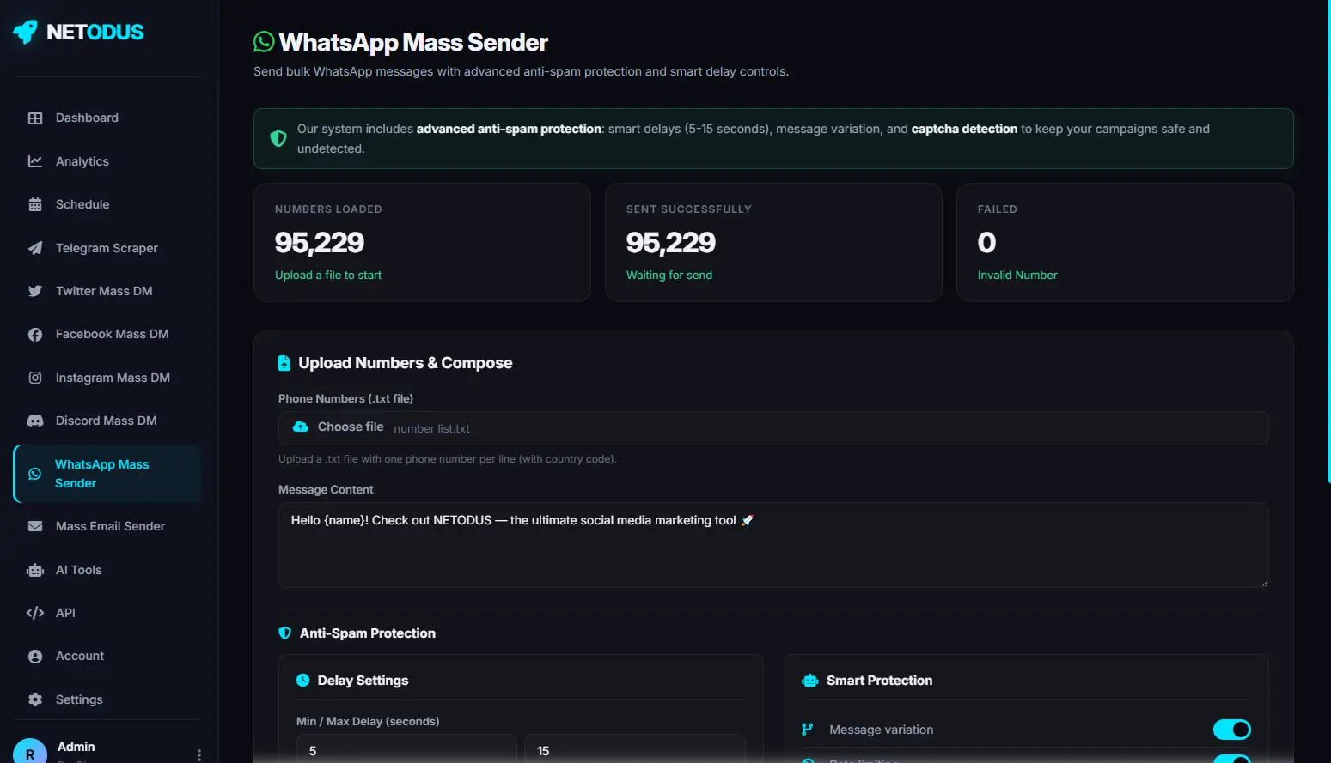The height and width of the screenshot is (763, 1331).
Task: Select WhatsApp Mass Sender in the sidebar
Action: [x=107, y=474]
